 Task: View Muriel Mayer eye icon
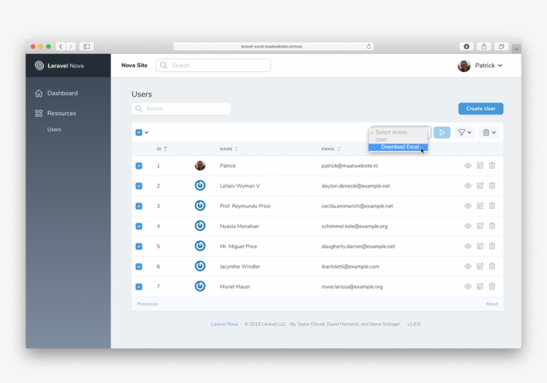click(x=468, y=287)
